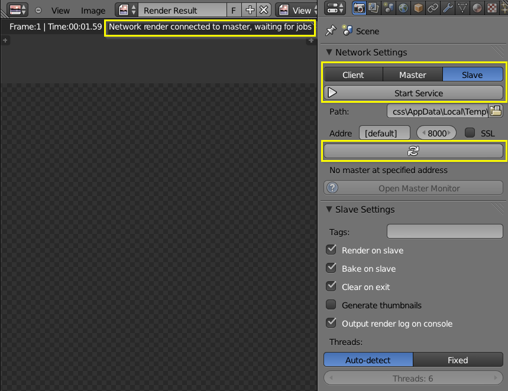Viewport: 508px width, 391px height.
Task: Disable the Clear on exit option
Action: [331, 287]
